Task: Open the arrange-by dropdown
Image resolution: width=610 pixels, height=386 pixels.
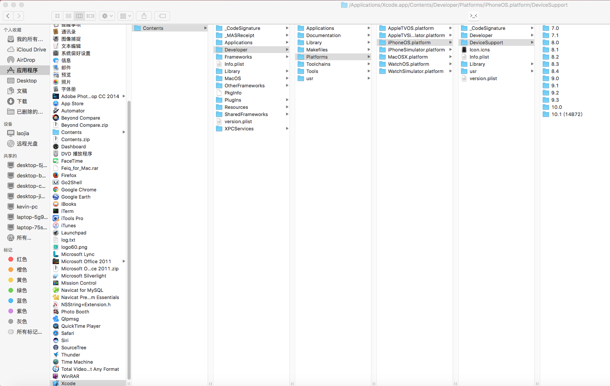Action: (126, 16)
